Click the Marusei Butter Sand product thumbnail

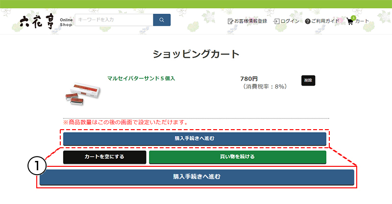coord(83,93)
